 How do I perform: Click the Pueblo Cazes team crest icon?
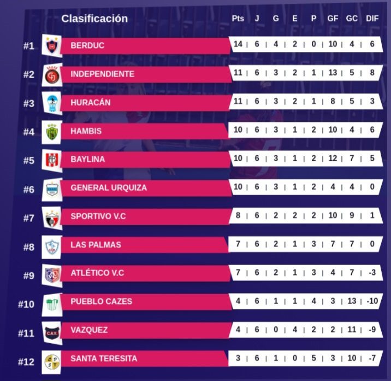point(52,302)
